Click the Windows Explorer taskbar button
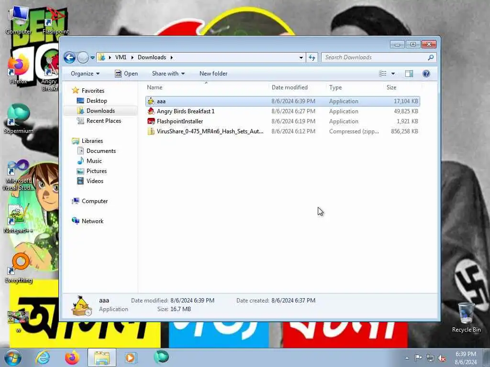This screenshot has height=367, width=490. pyautogui.click(x=102, y=357)
